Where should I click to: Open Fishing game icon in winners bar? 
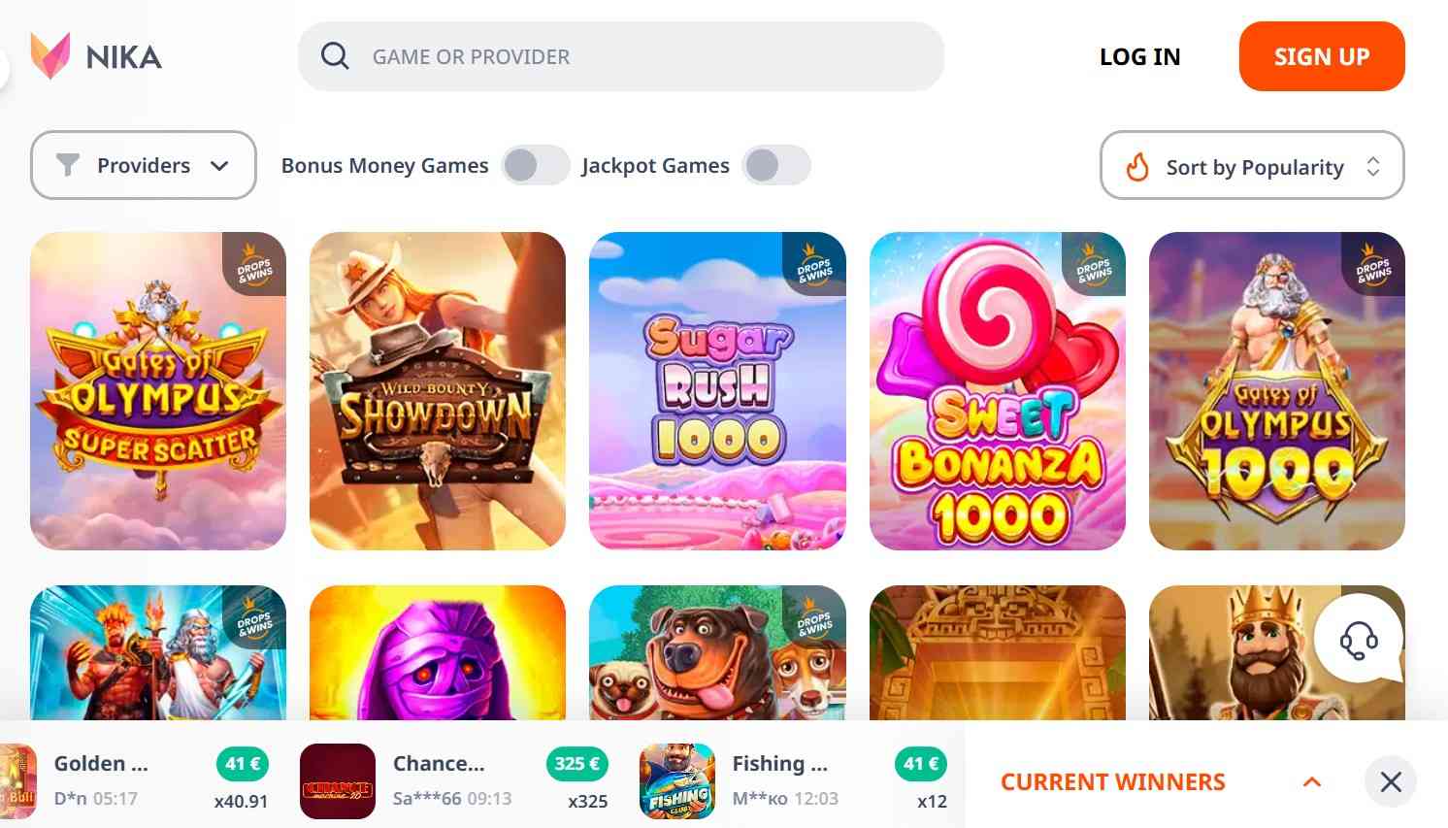pos(677,781)
